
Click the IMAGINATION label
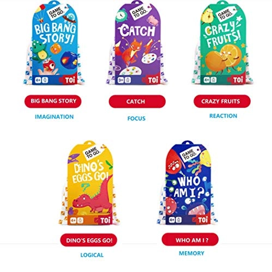coord(54,116)
